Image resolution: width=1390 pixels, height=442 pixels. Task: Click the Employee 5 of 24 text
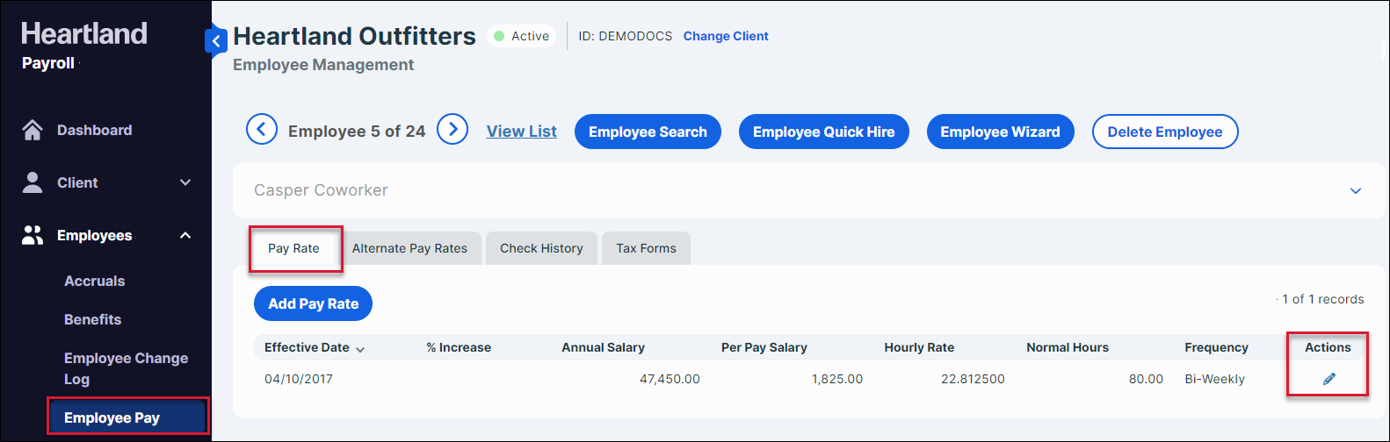point(357,132)
